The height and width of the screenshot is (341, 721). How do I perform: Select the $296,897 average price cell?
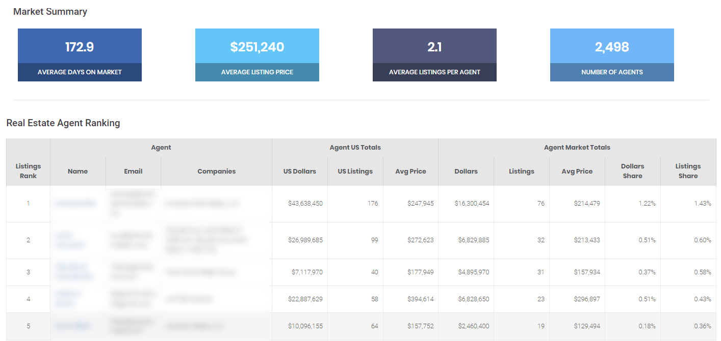coord(577,299)
